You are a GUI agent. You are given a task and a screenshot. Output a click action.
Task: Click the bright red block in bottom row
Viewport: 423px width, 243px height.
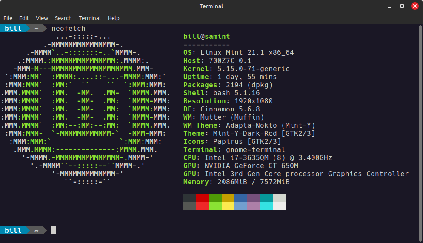[203, 206]
